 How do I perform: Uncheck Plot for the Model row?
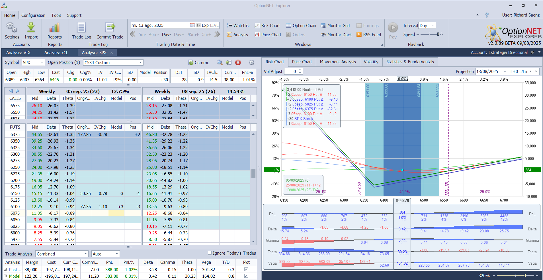(246, 276)
